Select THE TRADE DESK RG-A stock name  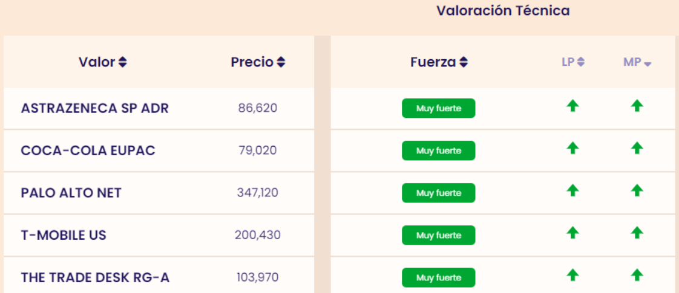coord(95,277)
